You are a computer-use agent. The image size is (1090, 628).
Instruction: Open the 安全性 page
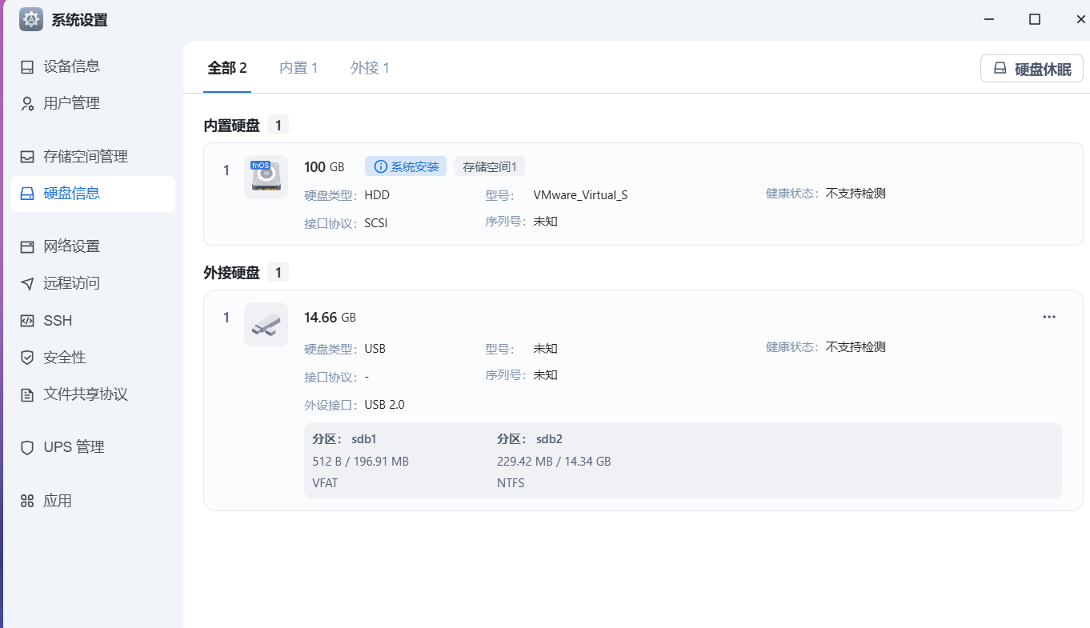94,358
